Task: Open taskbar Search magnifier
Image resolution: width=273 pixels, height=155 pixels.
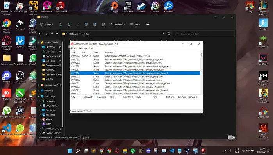Action: click(x=78, y=151)
